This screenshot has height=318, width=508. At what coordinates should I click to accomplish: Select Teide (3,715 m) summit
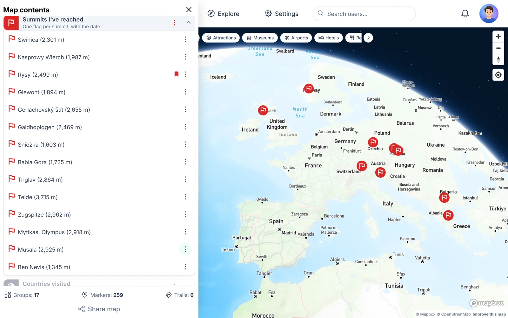click(x=99, y=197)
